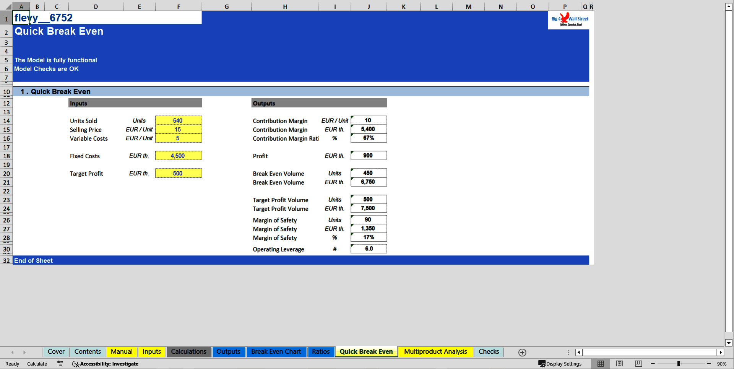Viewport: 734px width, 369px height.
Task: Zoom in using the plus button
Action: [x=709, y=364]
